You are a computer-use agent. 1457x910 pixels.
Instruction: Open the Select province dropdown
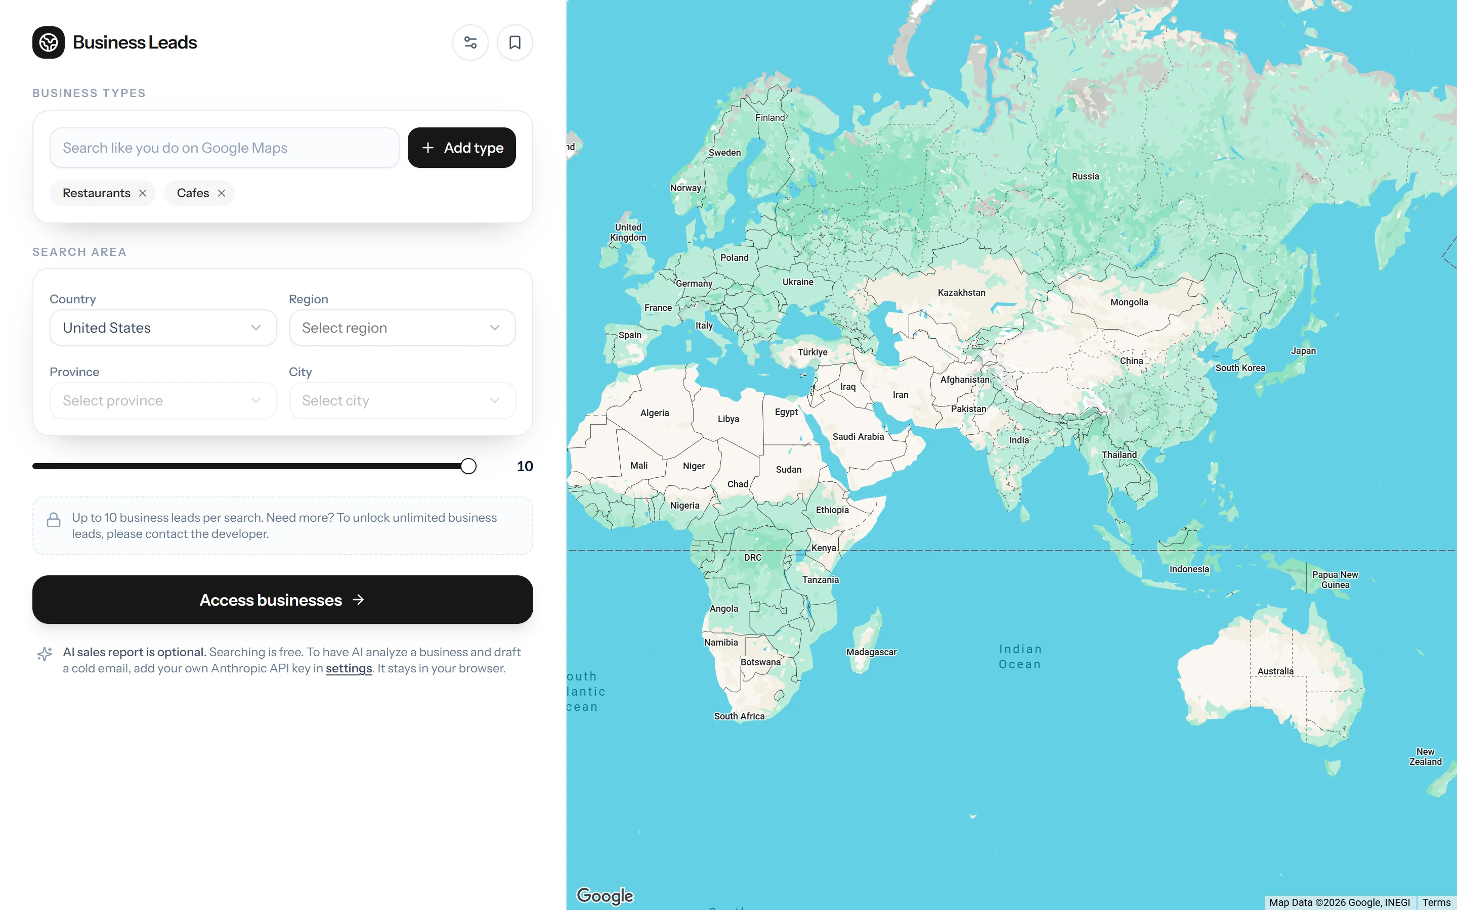163,400
